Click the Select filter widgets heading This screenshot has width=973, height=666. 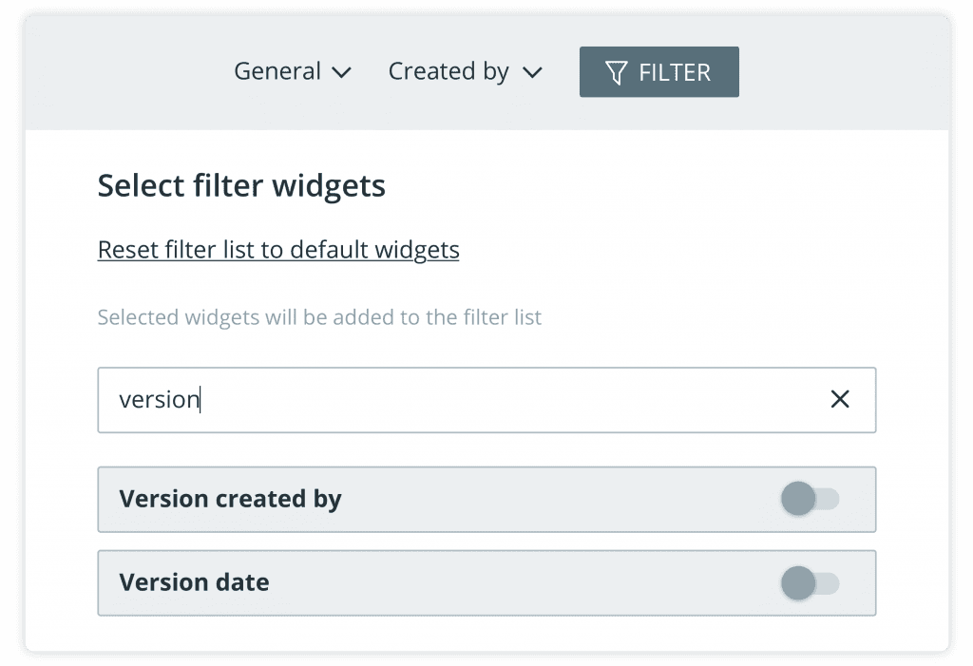241,185
